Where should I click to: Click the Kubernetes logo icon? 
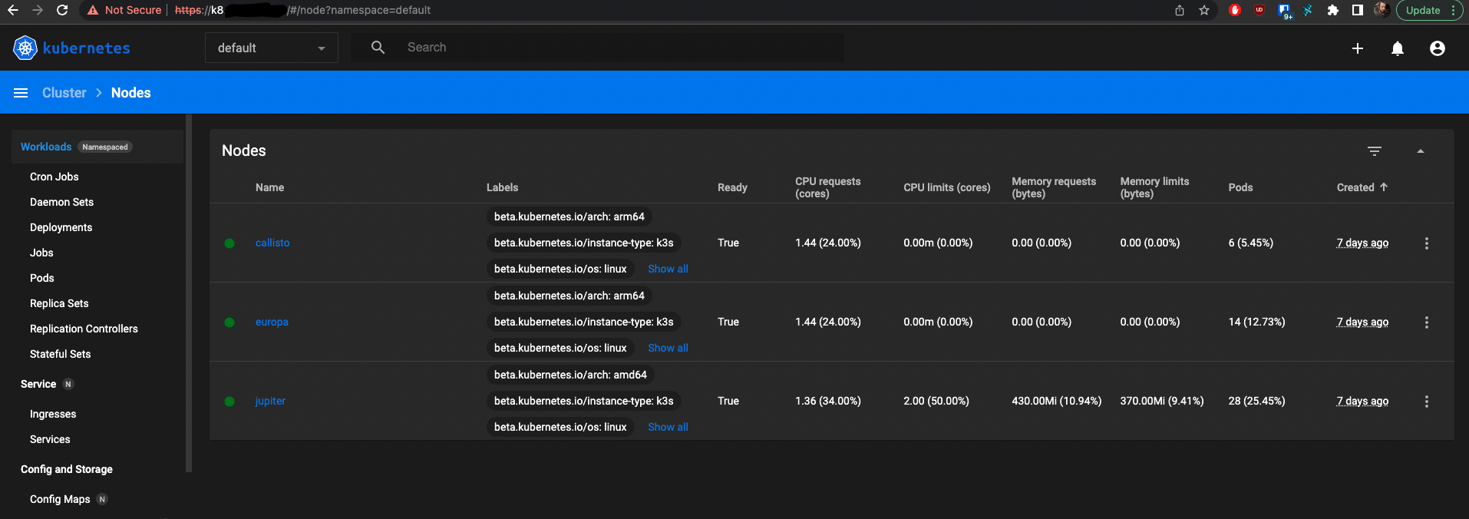[x=25, y=48]
